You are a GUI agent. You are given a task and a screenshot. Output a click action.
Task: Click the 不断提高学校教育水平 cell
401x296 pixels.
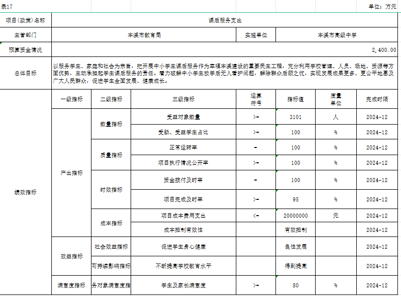[x=183, y=266]
